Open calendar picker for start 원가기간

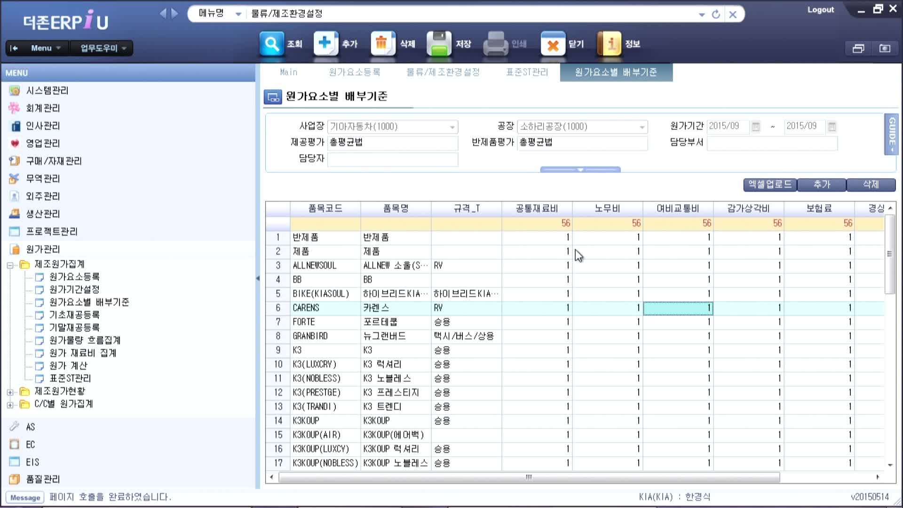756,127
